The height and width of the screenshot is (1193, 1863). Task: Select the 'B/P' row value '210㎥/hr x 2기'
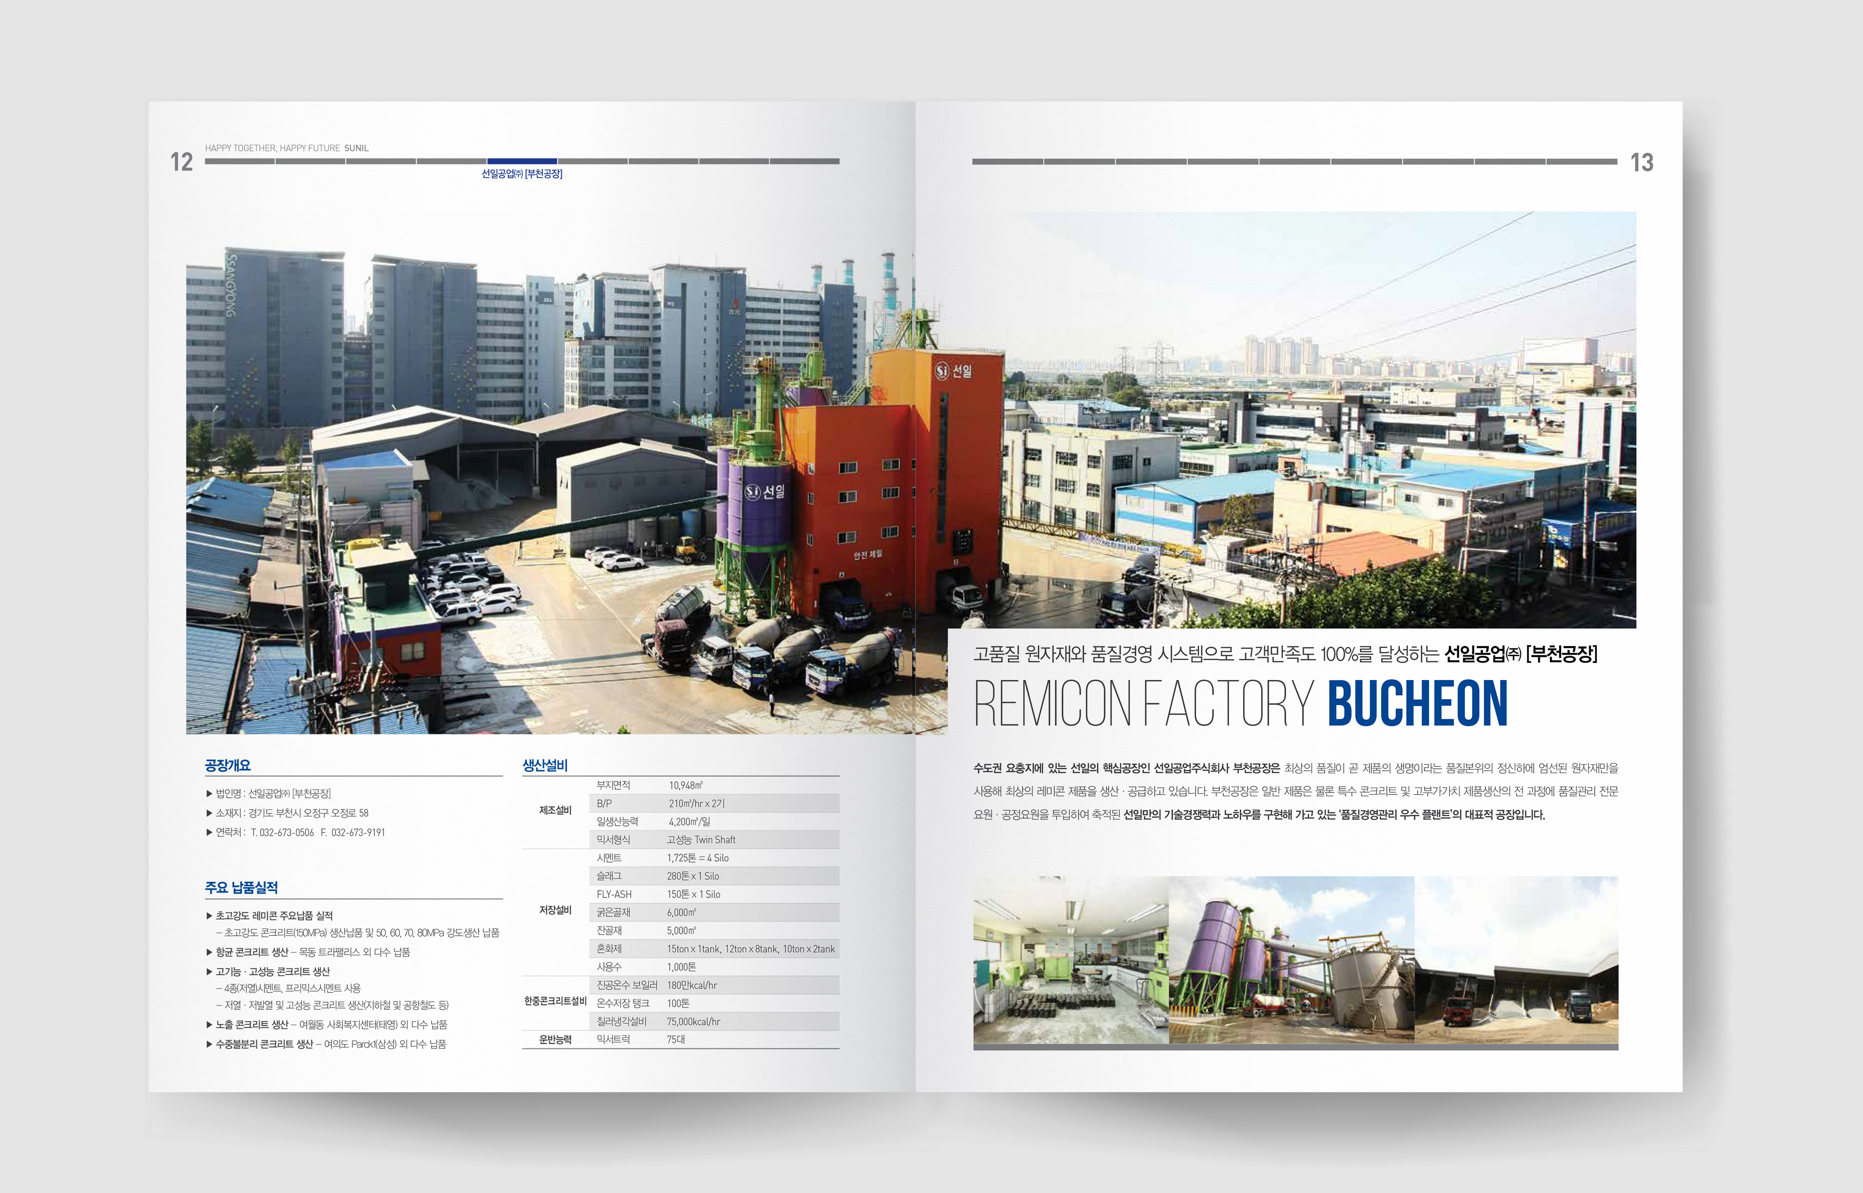(x=697, y=803)
